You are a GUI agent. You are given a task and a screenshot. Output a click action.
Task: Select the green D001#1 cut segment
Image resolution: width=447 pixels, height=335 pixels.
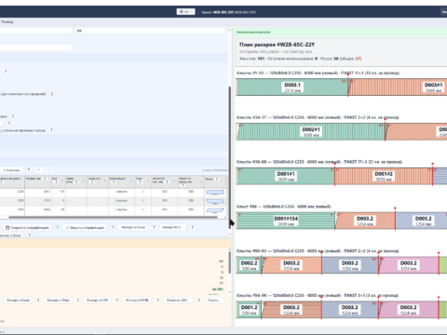pos(286,176)
